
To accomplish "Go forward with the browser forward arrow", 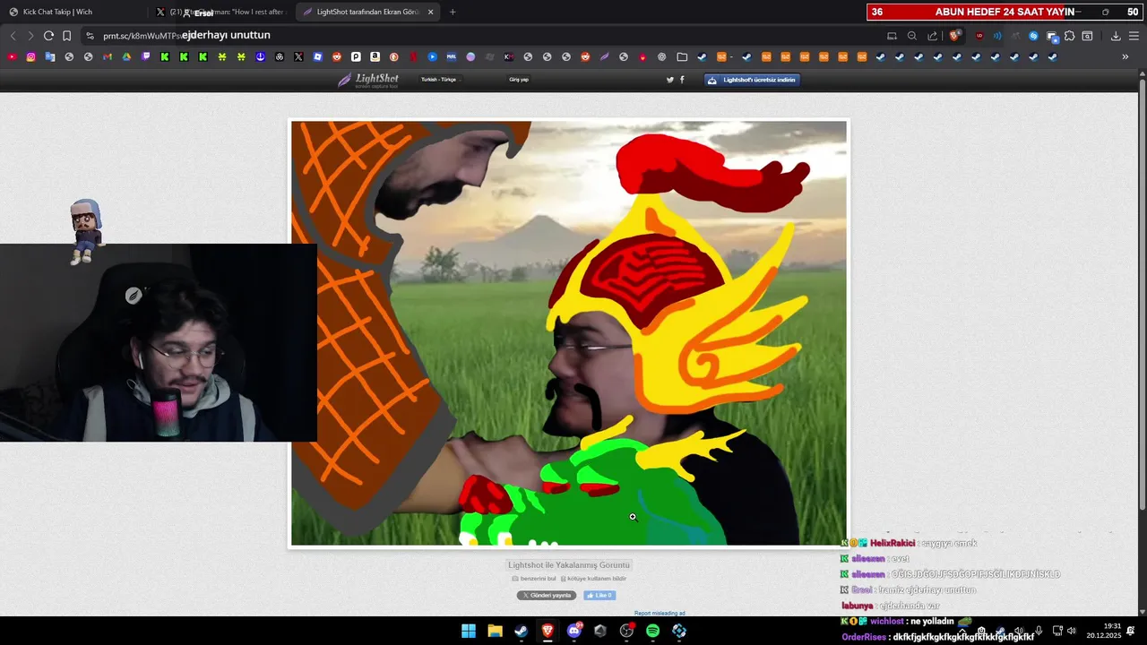I will click(x=30, y=36).
